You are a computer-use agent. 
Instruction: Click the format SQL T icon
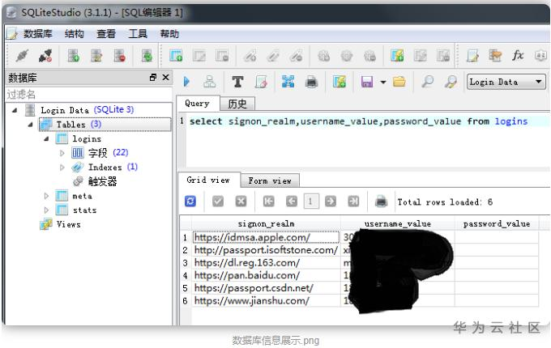237,82
